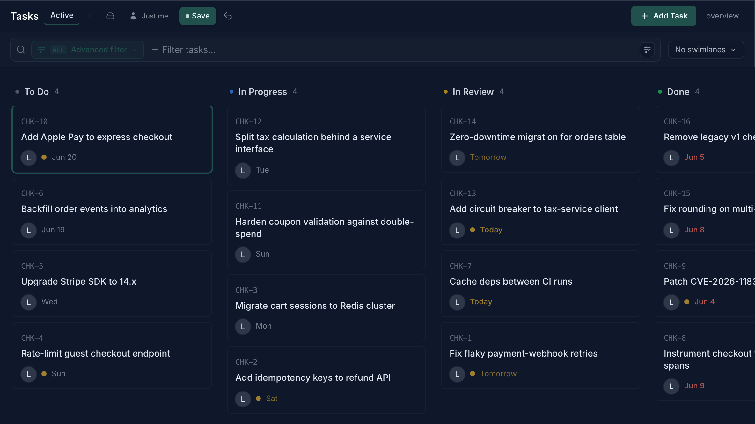Screen dimensions: 755x424
Task: Click the Filter tasks input field
Action: coord(392,50)
